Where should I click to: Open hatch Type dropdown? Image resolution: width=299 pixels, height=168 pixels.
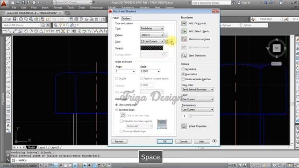152,28
